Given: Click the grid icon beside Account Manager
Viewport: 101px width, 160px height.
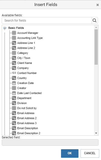Looking at the screenshot, I should coord(14,33).
